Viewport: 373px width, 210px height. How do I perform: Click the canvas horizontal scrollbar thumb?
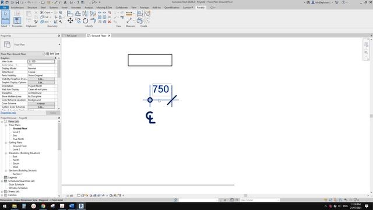coord(245,195)
